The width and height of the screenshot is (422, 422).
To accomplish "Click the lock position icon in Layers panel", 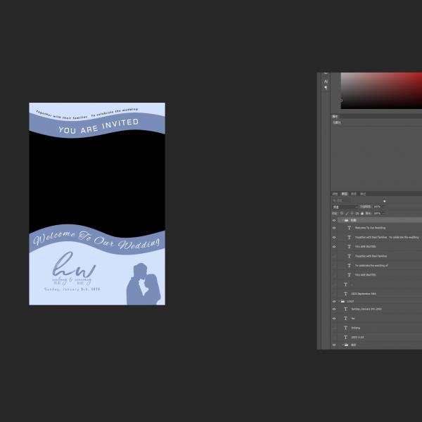I will (352, 213).
